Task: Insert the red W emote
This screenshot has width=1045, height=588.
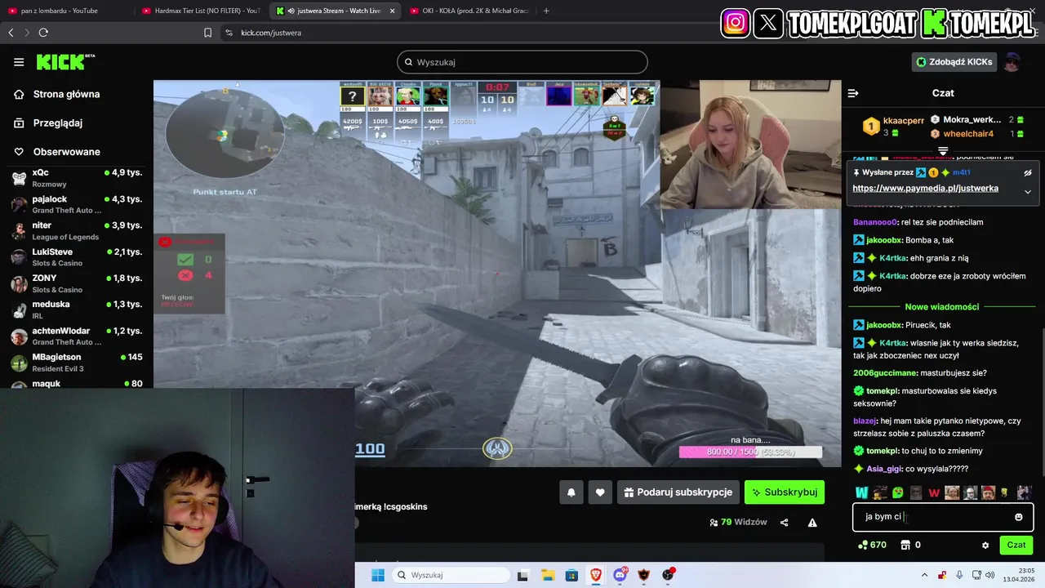Action: click(x=934, y=492)
